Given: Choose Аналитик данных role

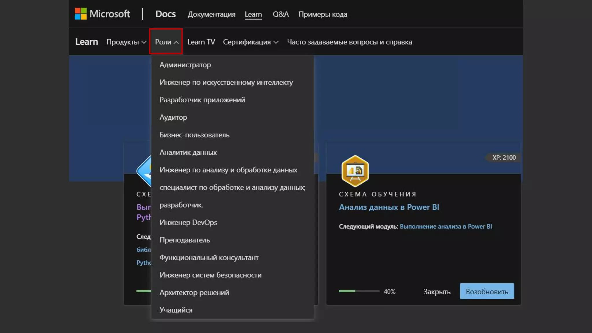Looking at the screenshot, I should [x=188, y=152].
